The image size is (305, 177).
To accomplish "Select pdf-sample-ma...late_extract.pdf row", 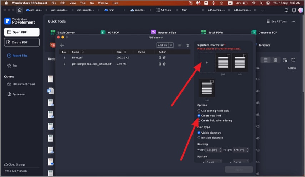I will pos(125,64).
